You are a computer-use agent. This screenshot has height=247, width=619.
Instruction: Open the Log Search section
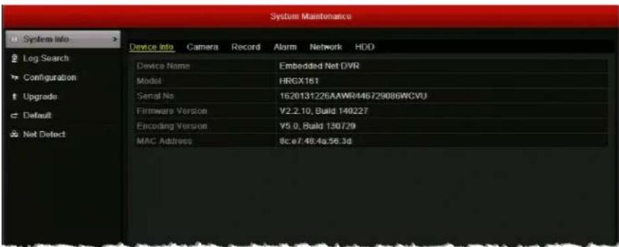pos(46,58)
